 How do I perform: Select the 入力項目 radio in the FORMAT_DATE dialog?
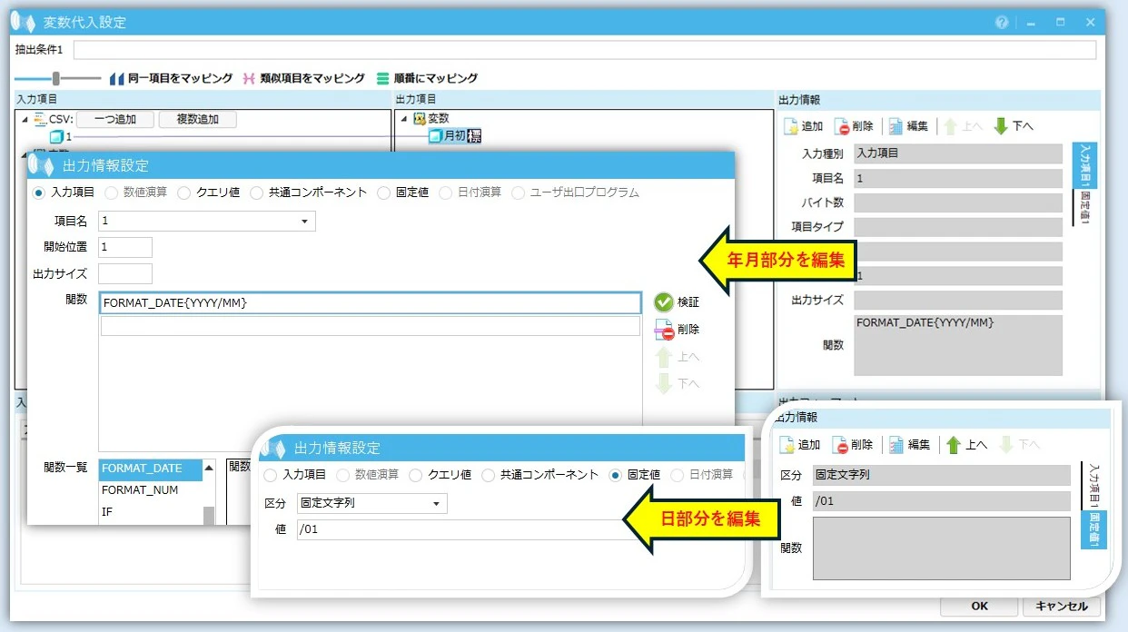pyautogui.click(x=38, y=193)
